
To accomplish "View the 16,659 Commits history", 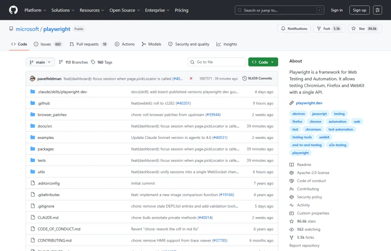I will 257,78.
